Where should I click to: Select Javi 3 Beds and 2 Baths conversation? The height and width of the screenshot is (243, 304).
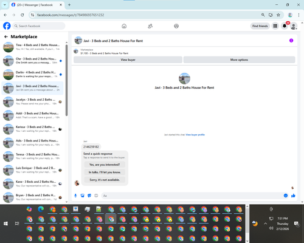click(32, 88)
